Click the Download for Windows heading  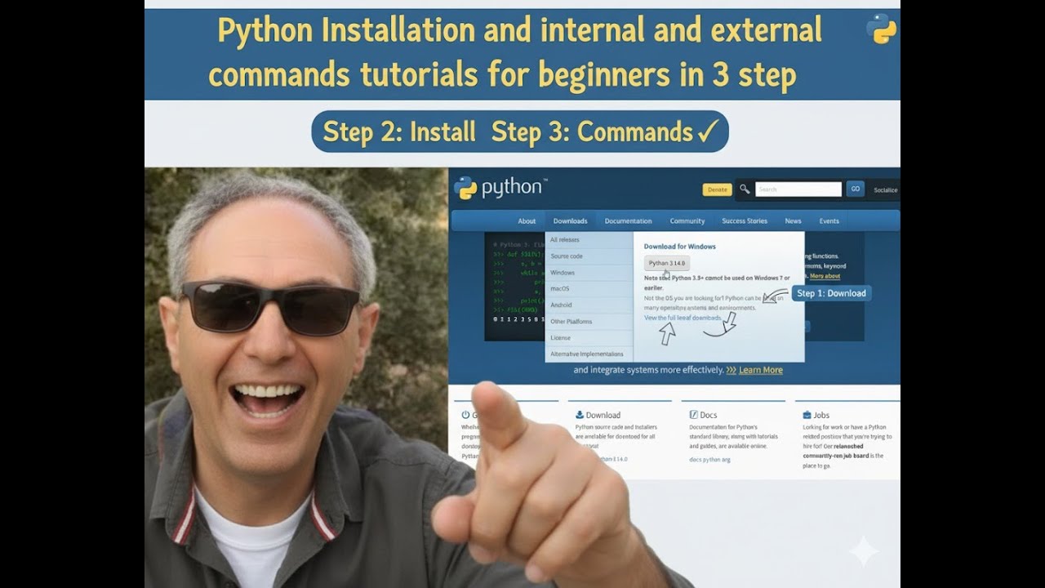point(679,247)
